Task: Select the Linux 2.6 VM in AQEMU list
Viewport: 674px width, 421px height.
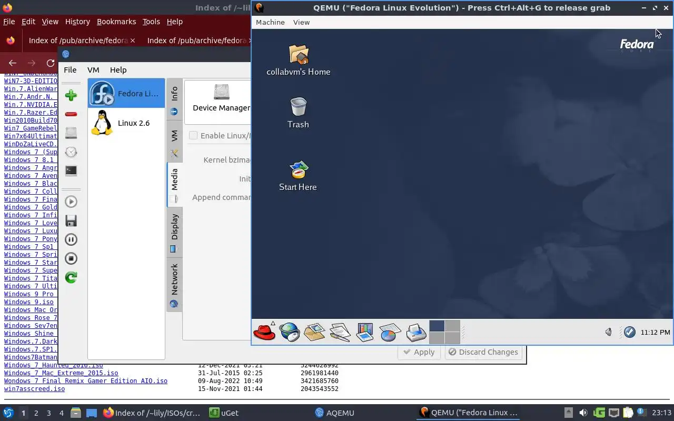Action: point(126,123)
